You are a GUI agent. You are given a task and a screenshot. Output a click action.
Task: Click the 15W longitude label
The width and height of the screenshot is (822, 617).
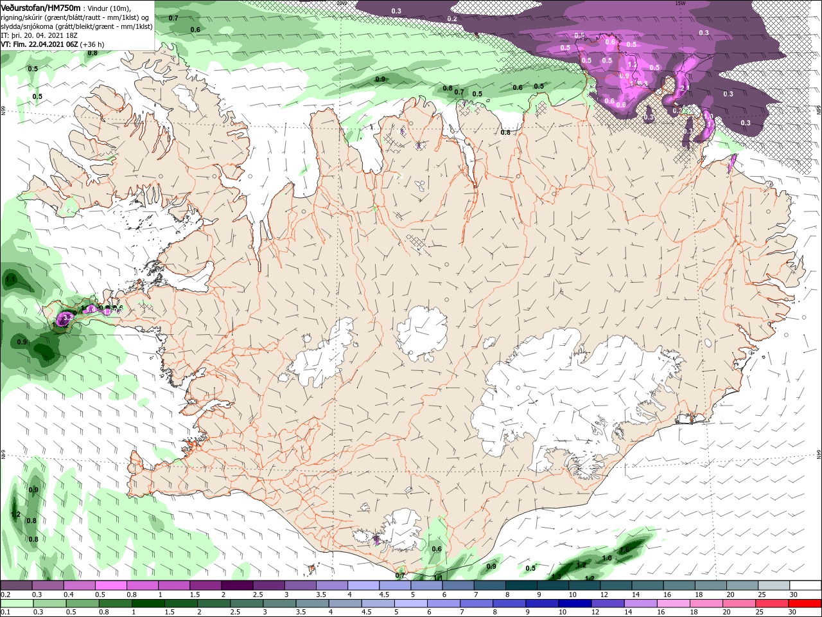[x=680, y=3]
